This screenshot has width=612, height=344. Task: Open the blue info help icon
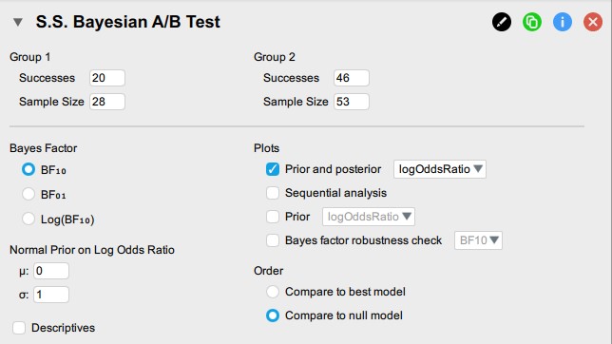(x=563, y=22)
